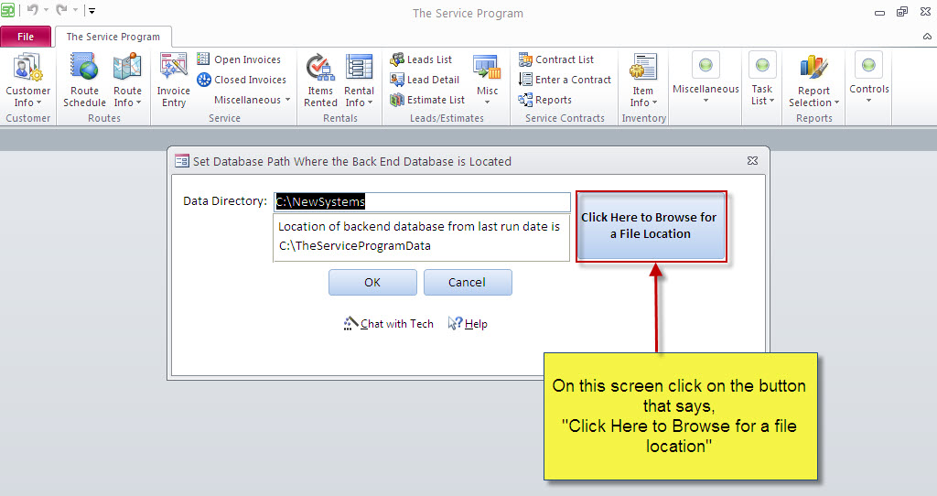This screenshot has width=937, height=496.
Task: Close the Set Database Path dialog
Action: pyautogui.click(x=752, y=161)
